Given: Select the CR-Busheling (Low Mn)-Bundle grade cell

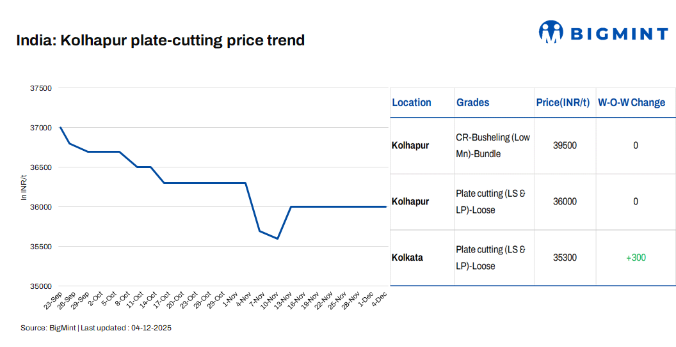Looking at the screenshot, I should point(493,146).
